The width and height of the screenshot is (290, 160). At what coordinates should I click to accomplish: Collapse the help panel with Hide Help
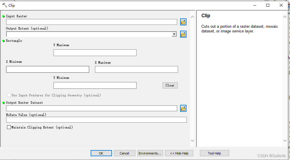tap(179, 153)
